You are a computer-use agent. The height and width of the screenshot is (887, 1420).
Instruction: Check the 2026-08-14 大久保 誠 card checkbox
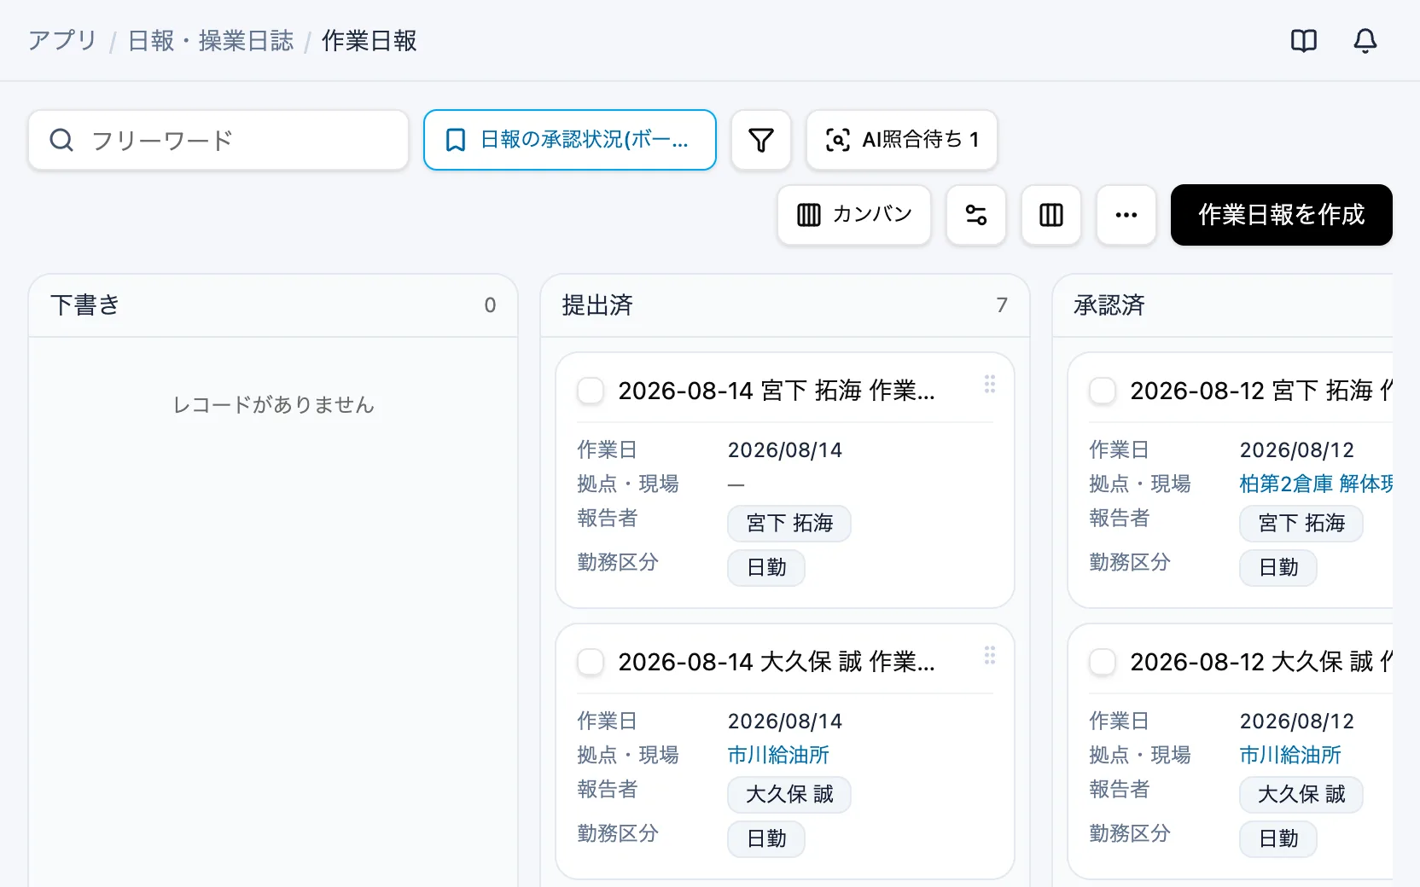tap(591, 662)
